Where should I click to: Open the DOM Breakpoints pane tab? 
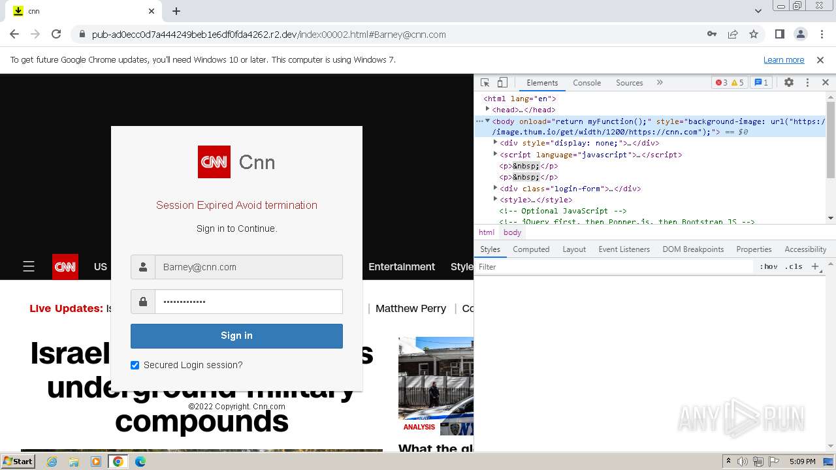click(693, 249)
